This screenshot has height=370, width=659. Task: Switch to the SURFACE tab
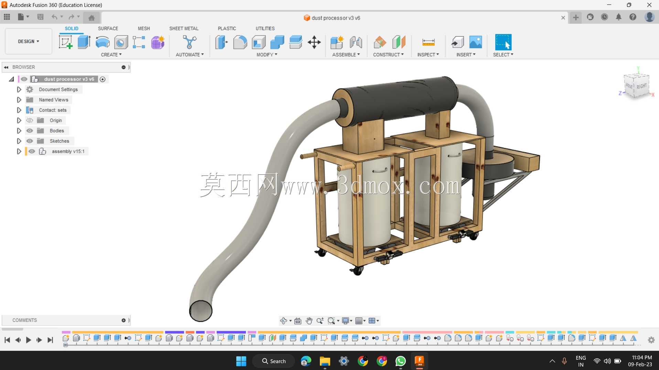(108, 29)
